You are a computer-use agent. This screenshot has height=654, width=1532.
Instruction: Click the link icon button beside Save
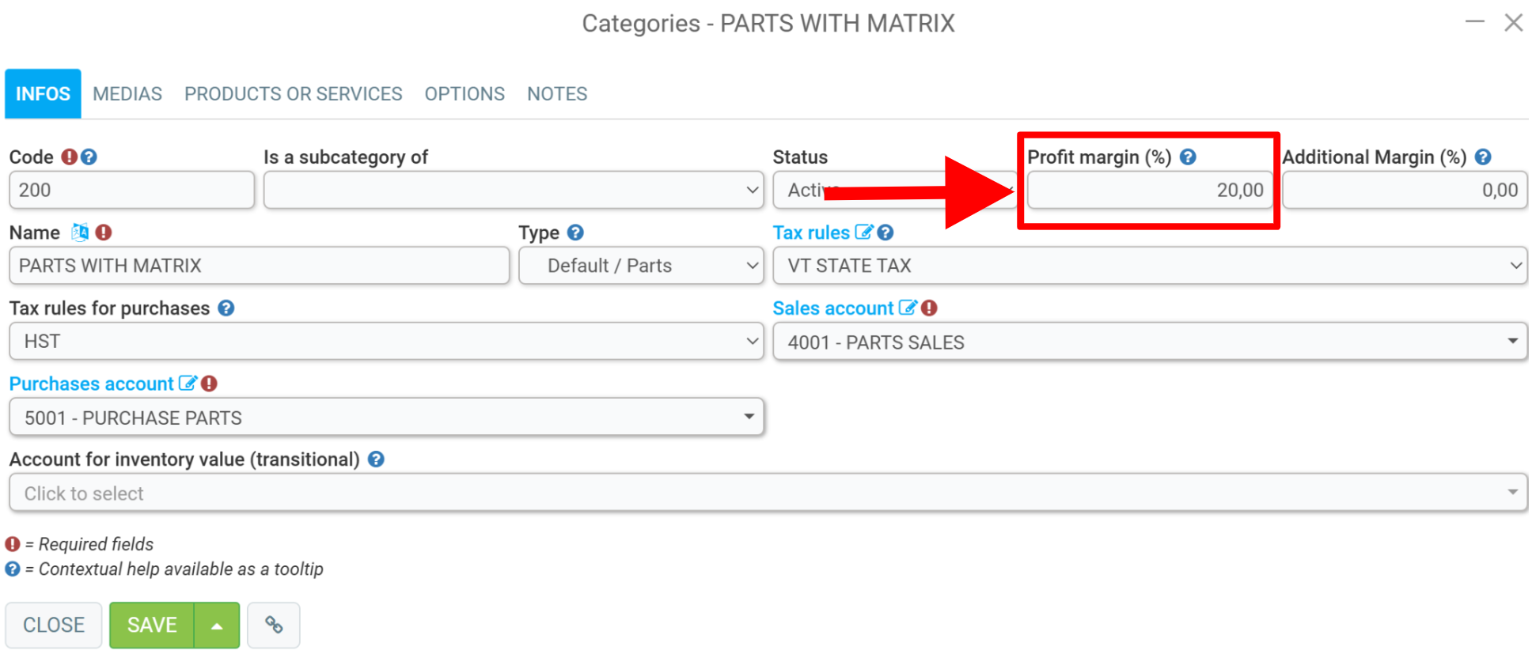(274, 625)
